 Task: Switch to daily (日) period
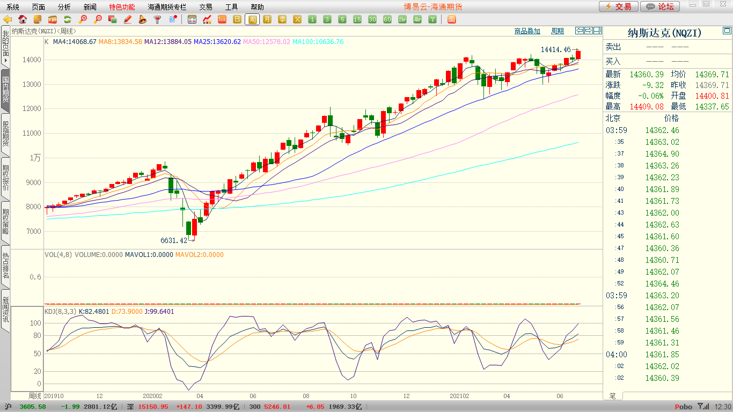(237, 19)
